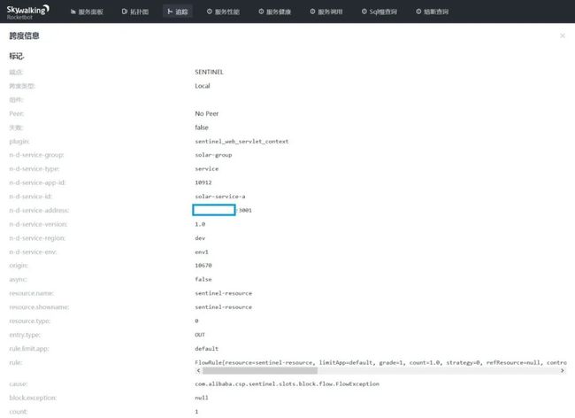This screenshot has height=418, width=575.
Task: Select the env value env1
Action: pos(202,252)
